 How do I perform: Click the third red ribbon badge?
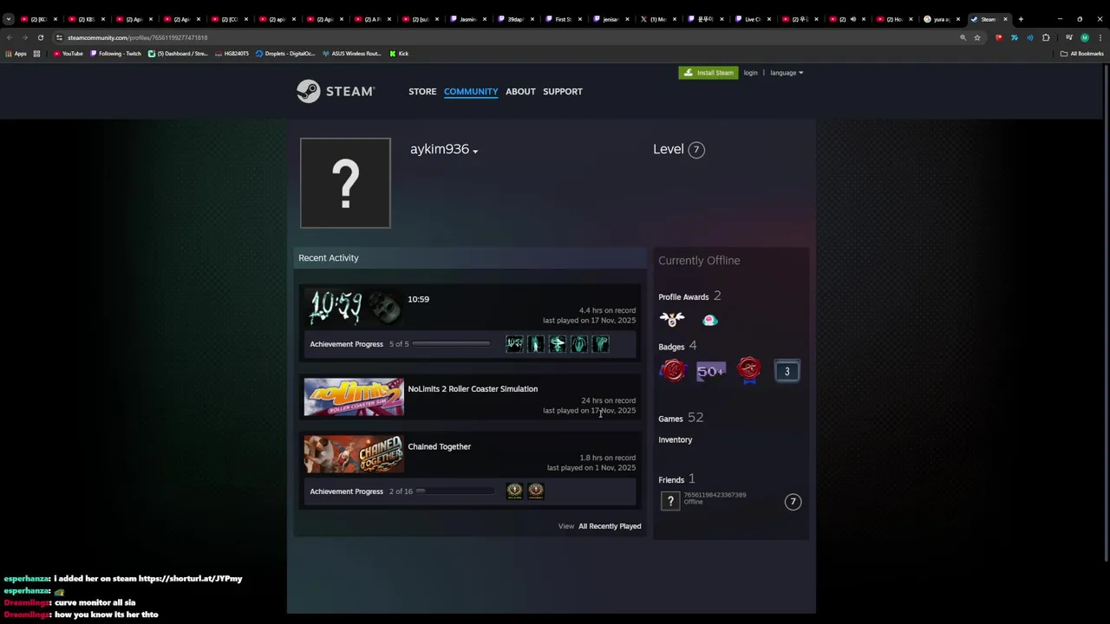click(x=749, y=371)
